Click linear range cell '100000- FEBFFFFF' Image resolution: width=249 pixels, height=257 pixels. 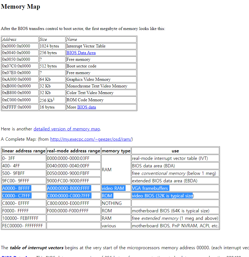24,218
